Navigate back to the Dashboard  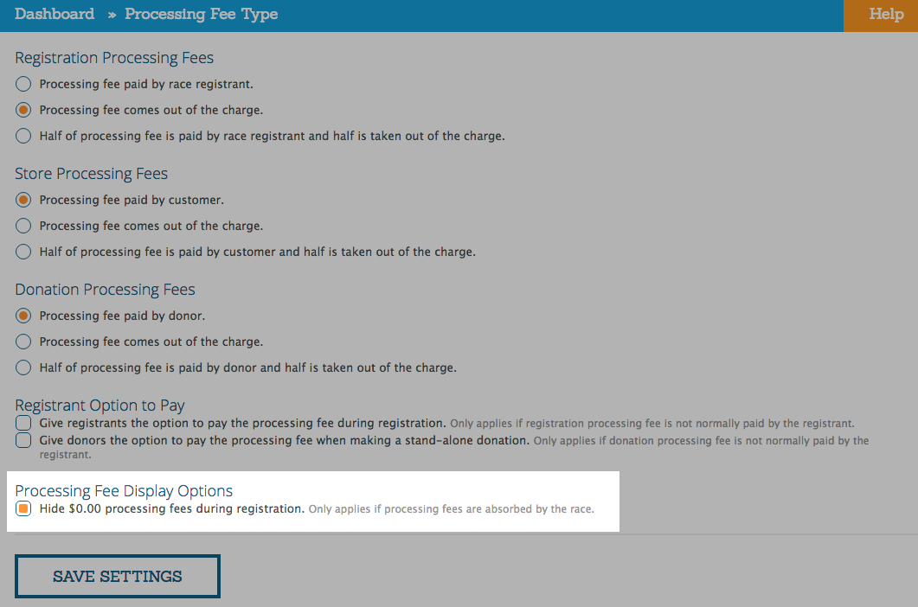pos(55,14)
